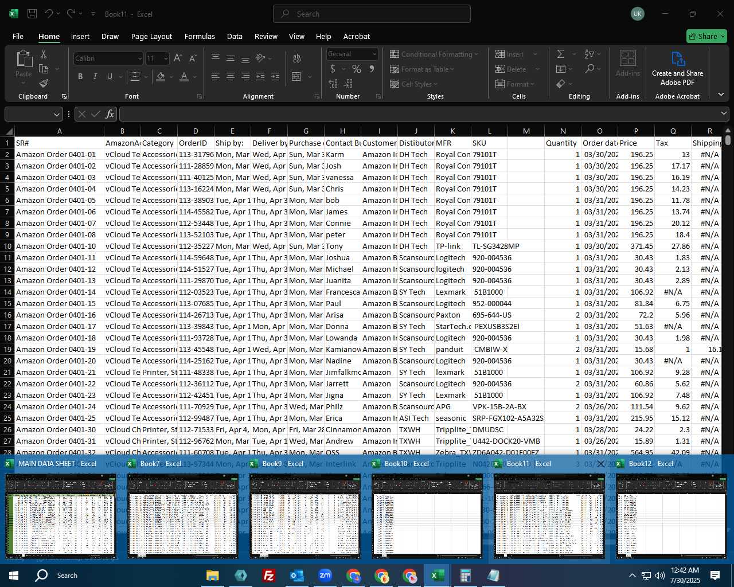Align text left in cells

pyautogui.click(x=216, y=76)
